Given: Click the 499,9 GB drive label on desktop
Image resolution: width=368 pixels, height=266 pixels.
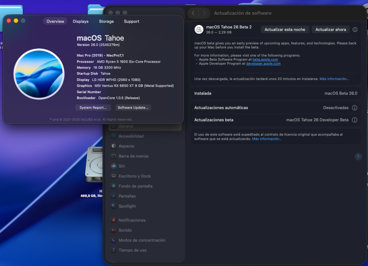Looking at the screenshot, I should click(91, 196).
